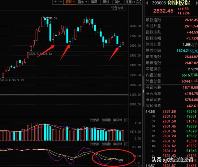Switch to 简约 view
The width and height of the screenshot is (198, 167).
(x=118, y=2)
